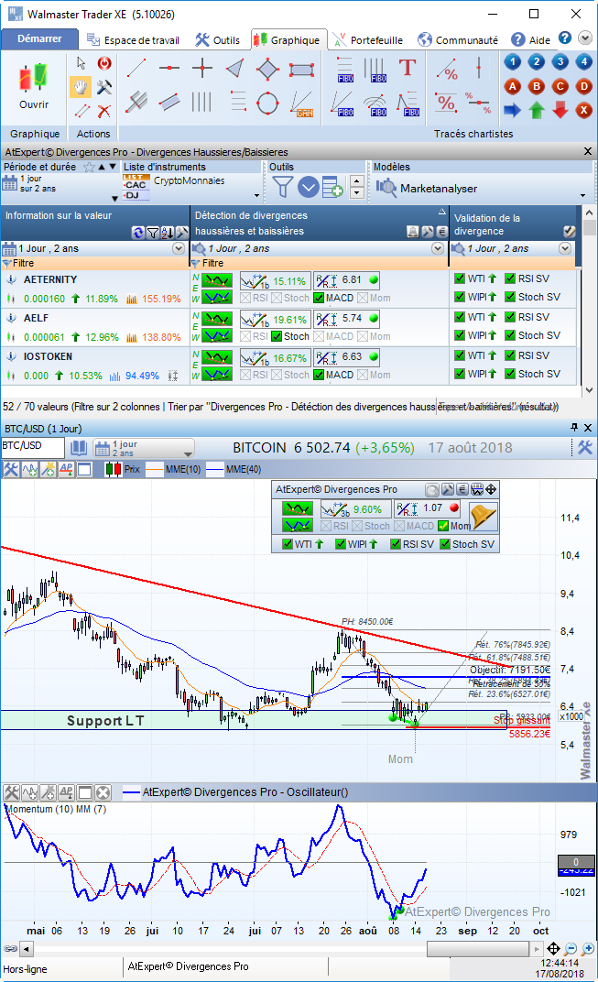Viewport: 598px width, 982px height.
Task: Toggle Stoch SV checkbox in chart overlay panel
Action: click(x=445, y=544)
